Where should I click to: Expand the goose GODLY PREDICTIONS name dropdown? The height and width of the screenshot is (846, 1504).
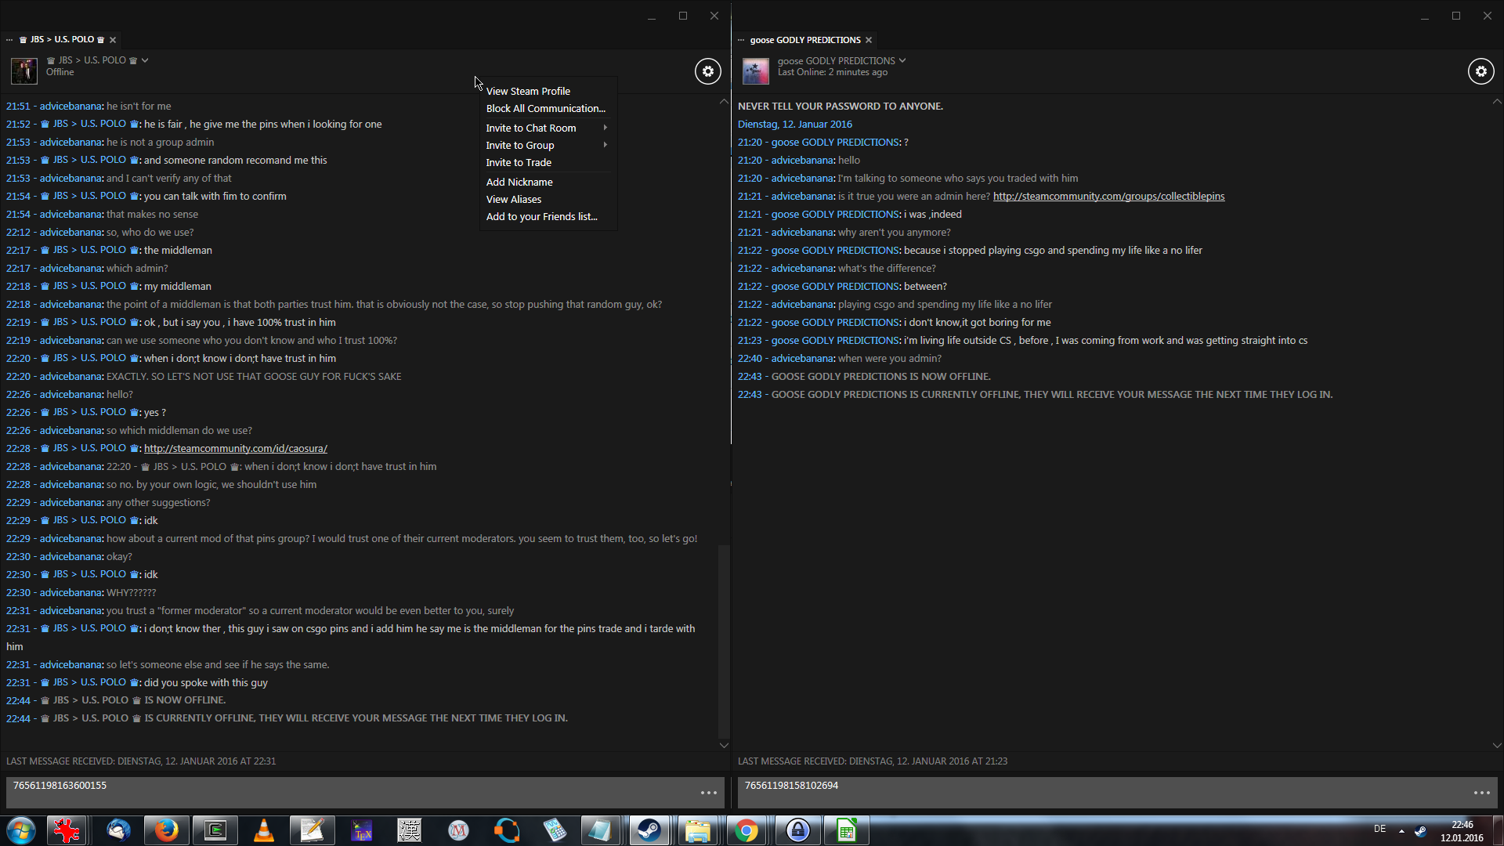coord(902,60)
